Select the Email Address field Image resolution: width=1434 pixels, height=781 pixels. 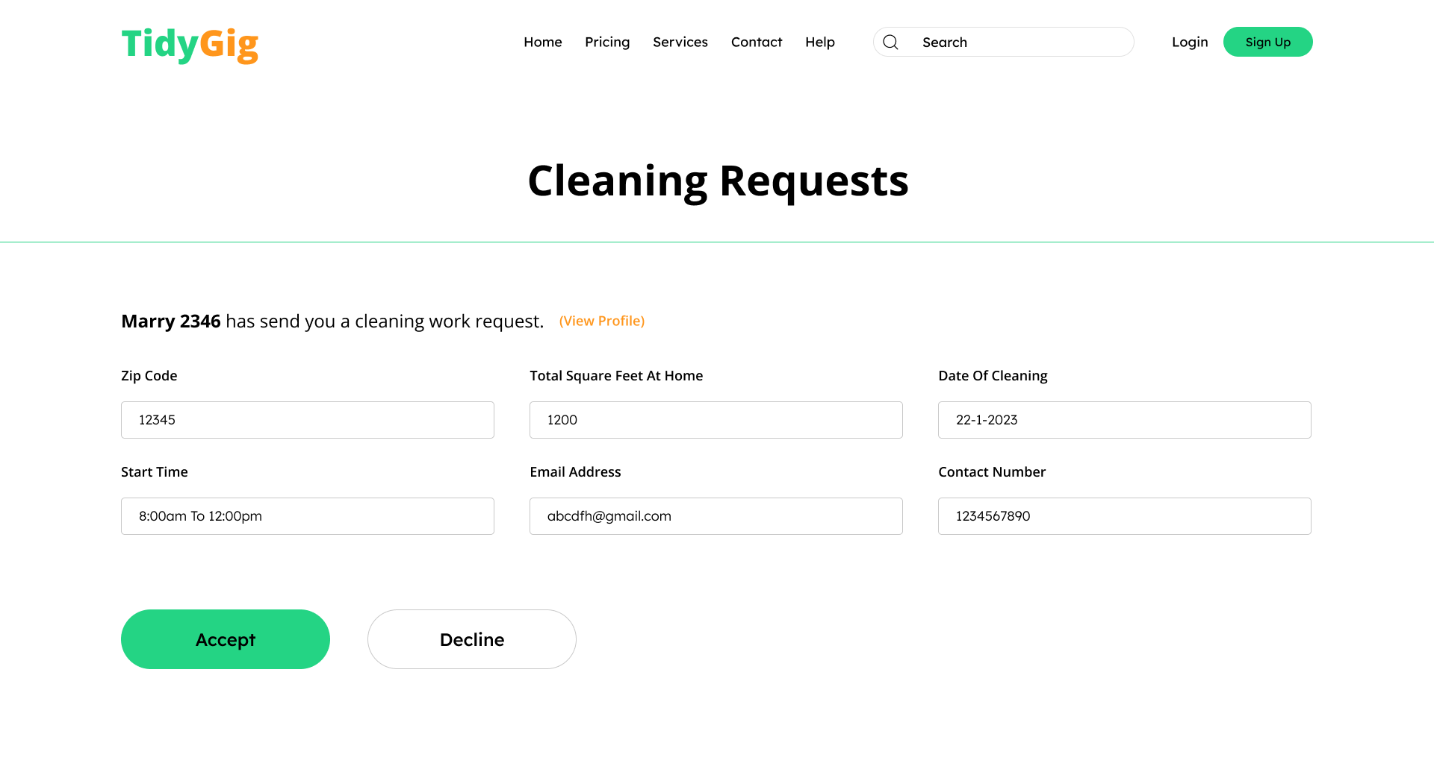pos(716,516)
